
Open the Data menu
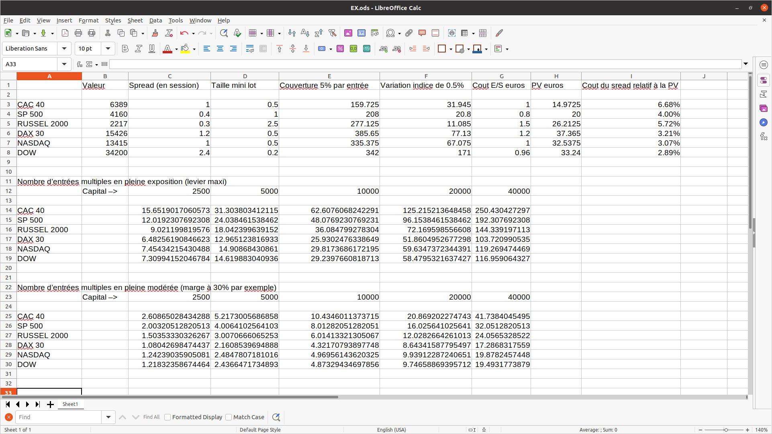(x=155, y=20)
